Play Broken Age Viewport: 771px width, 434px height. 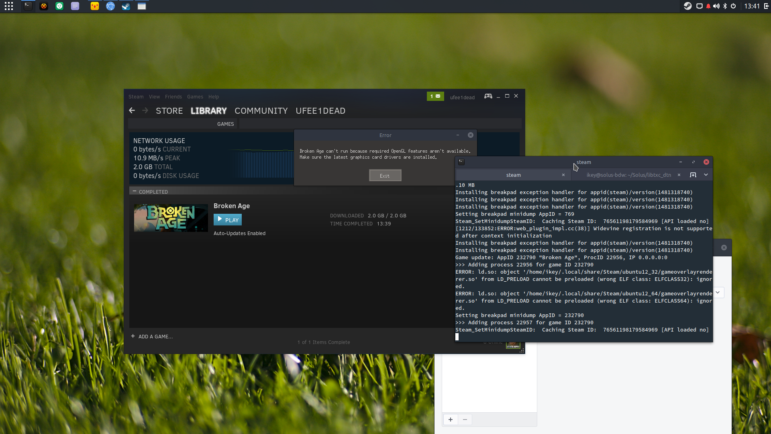(228, 220)
